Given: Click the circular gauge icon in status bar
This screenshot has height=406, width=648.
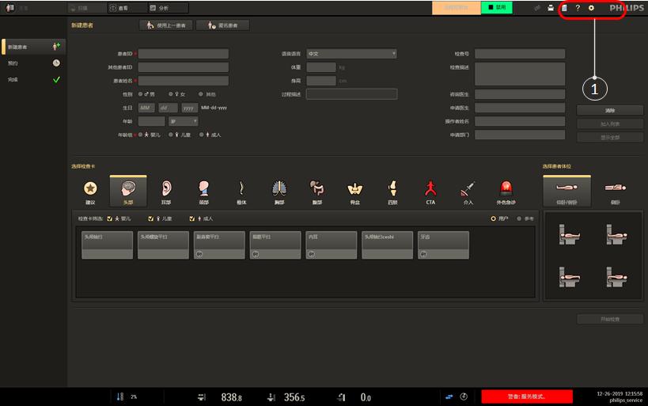Looking at the screenshot, I should tap(464, 397).
